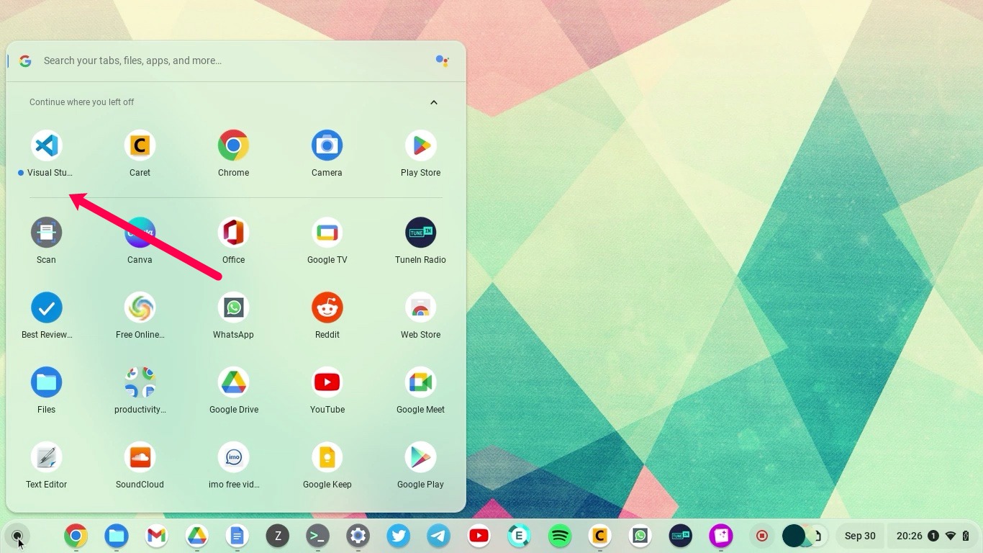
Task: Open Terminal from the shelf
Action: (317, 536)
